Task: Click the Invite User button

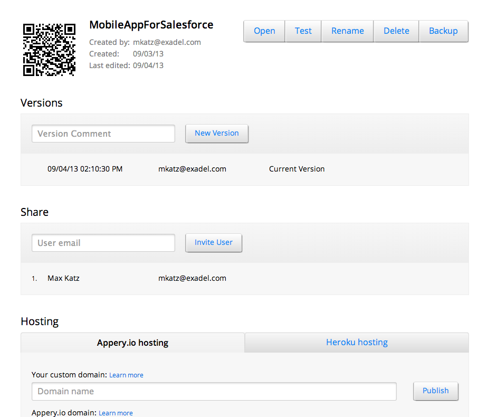Action: point(214,243)
